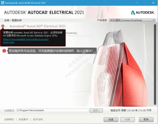
Task: Click the 浏览 browse button
Action: pos(96,110)
